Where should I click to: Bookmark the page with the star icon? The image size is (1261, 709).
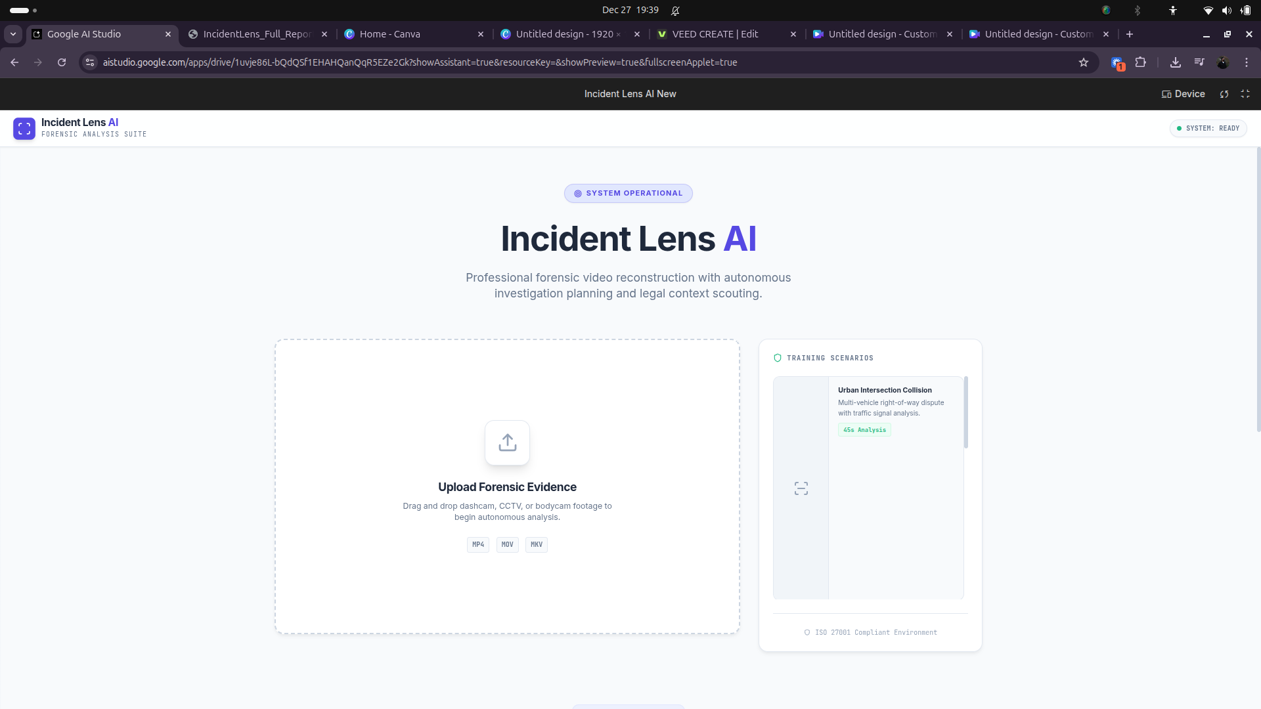pos(1084,62)
